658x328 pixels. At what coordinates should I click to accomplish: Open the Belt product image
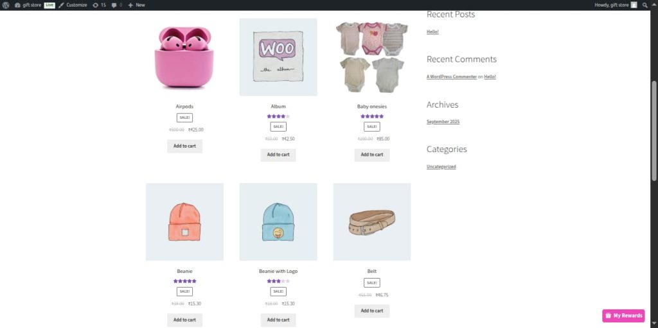pos(372,221)
